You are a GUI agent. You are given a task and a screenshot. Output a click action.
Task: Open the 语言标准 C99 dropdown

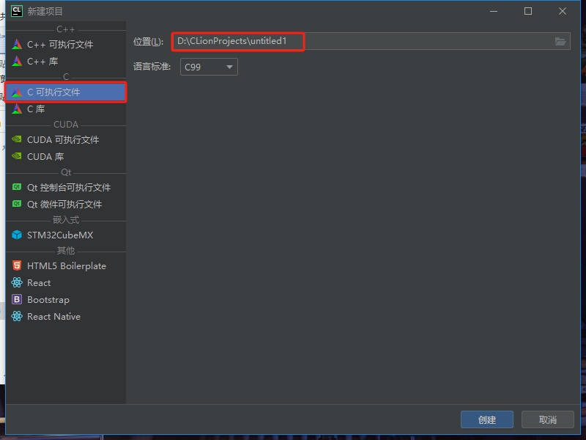tap(209, 67)
